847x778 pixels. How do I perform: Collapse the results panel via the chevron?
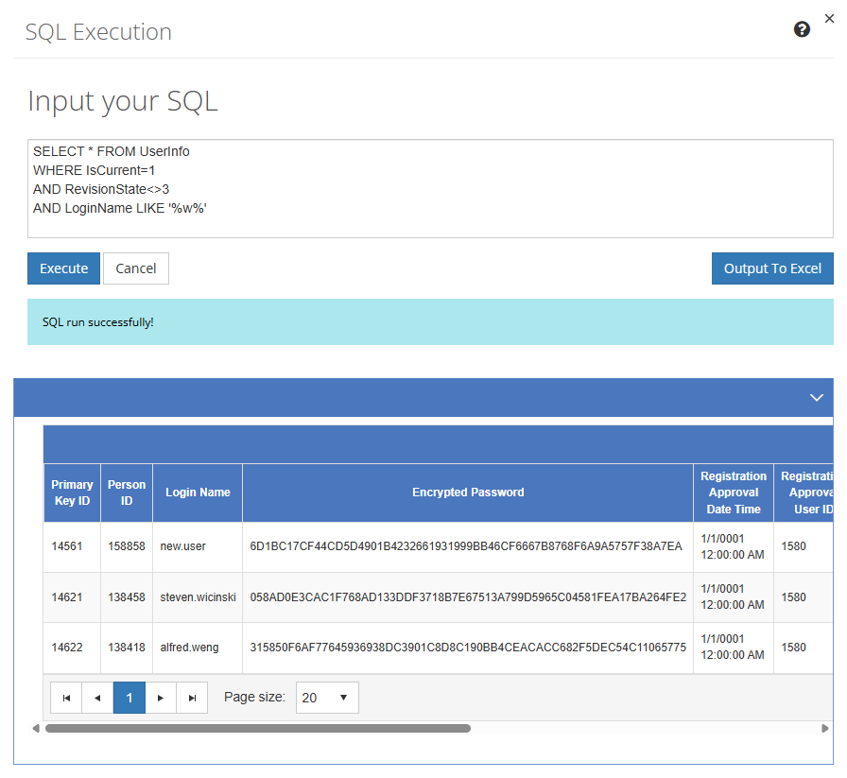click(816, 397)
